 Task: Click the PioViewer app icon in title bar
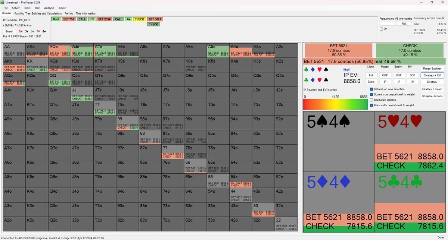tap(3, 2)
